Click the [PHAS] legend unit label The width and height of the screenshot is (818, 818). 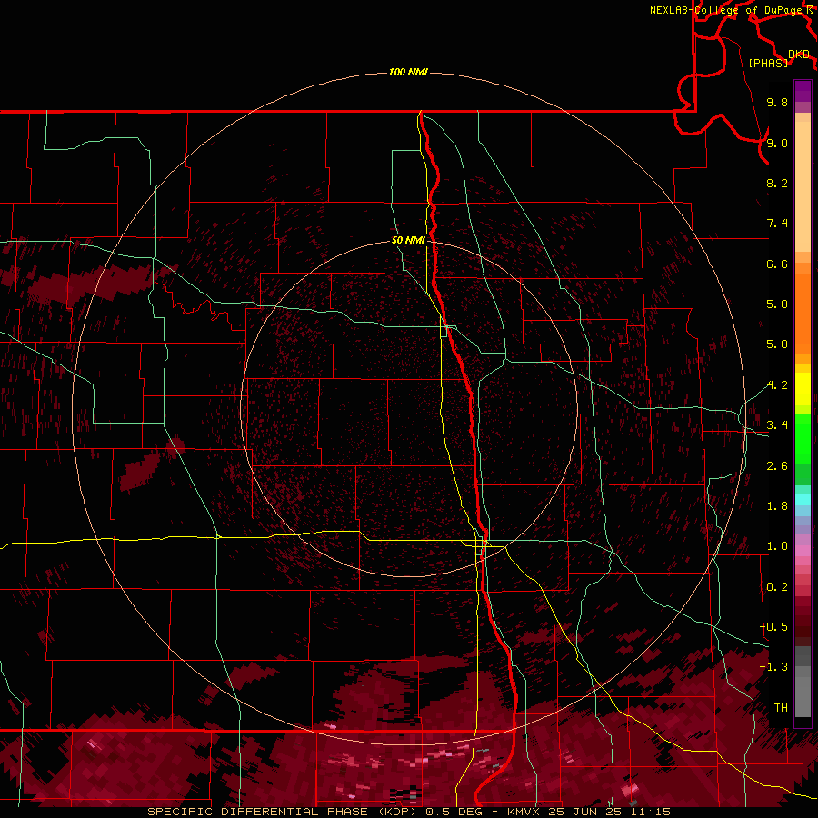[768, 63]
